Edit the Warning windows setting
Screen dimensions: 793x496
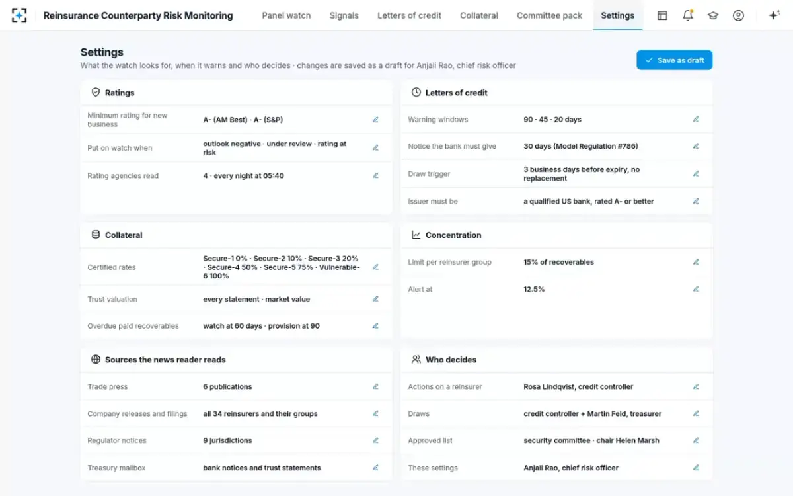pos(696,120)
